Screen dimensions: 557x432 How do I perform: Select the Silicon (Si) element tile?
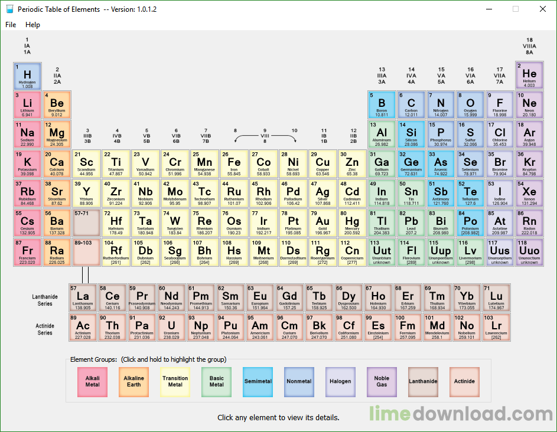[x=411, y=134]
